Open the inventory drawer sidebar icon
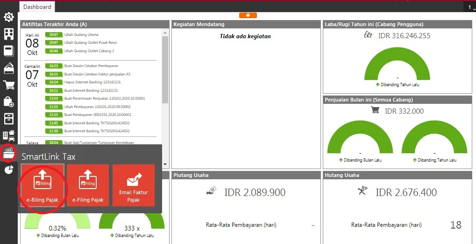The width and height of the screenshot is (476, 244). point(8,118)
